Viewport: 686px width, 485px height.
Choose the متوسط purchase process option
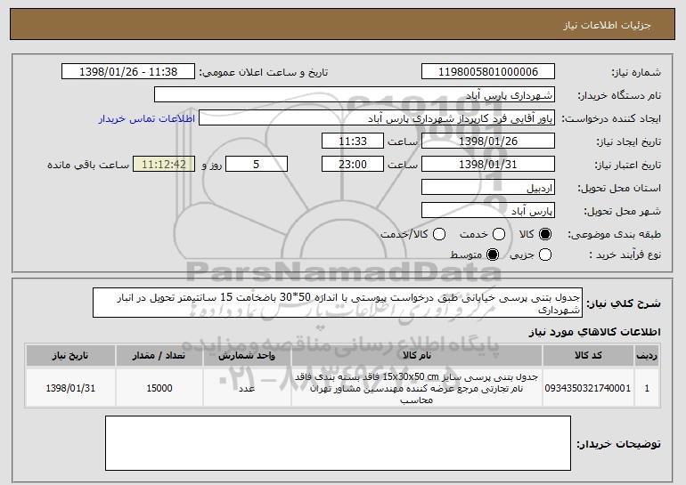coord(493,255)
